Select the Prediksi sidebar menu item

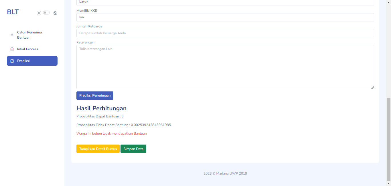[x=32, y=61]
